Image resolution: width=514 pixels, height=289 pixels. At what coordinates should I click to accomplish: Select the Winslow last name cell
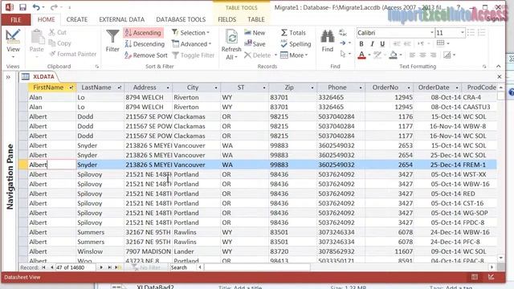tap(100, 251)
